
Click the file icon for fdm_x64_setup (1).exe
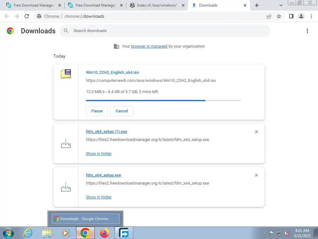tap(66, 143)
